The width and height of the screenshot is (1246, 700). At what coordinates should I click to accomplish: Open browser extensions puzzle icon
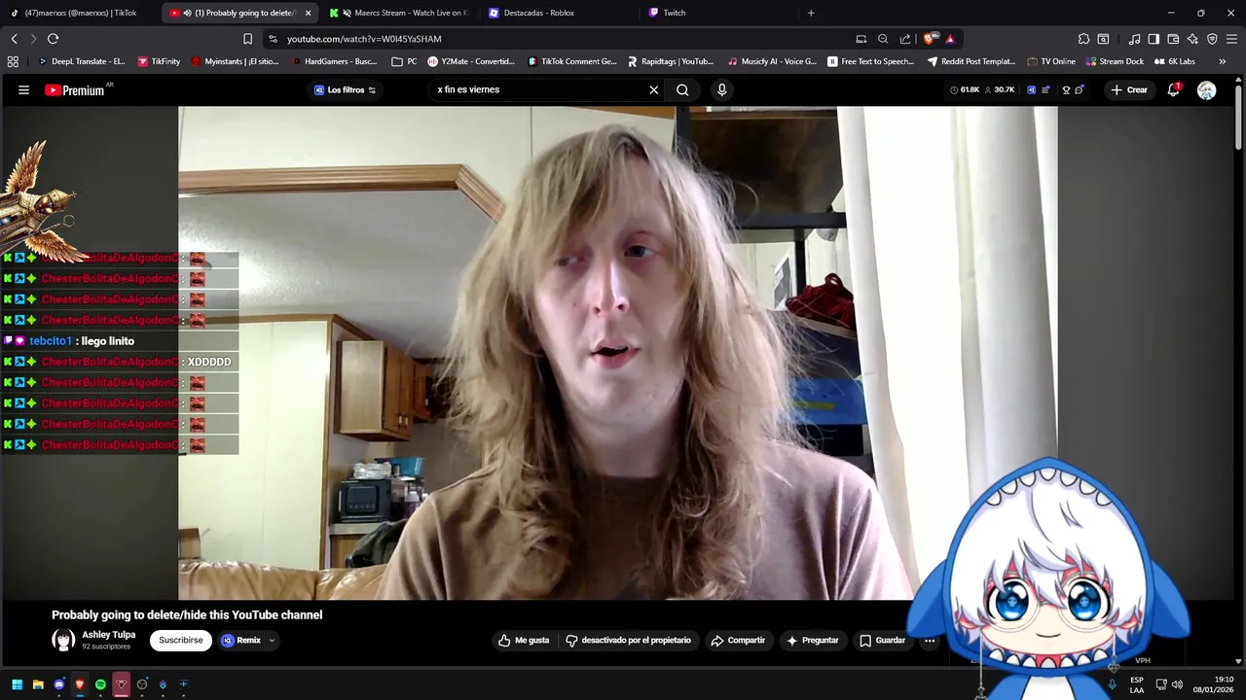coord(1083,39)
